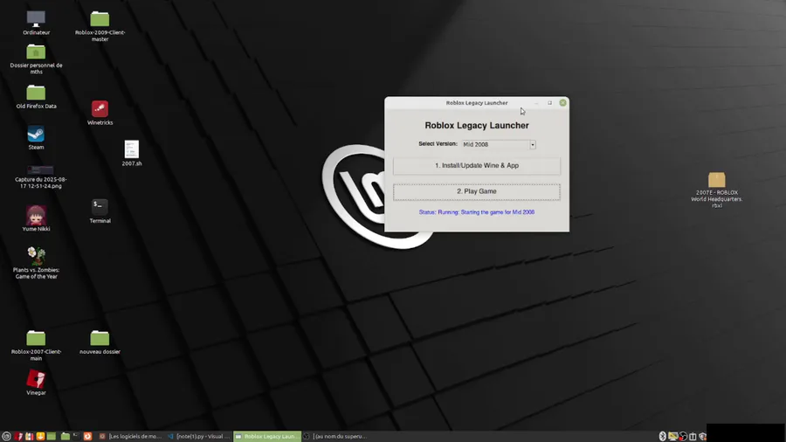Minimize the Roblox Legacy Launcher window
Screen dimensions: 786x442
pyautogui.click(x=536, y=103)
